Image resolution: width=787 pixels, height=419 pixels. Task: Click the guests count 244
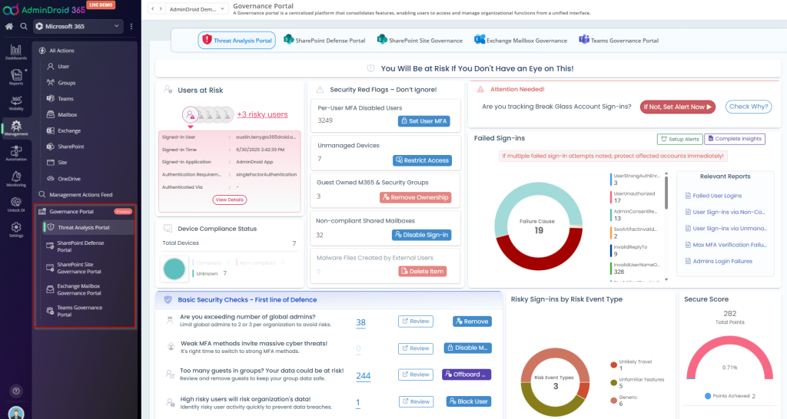[364, 376]
